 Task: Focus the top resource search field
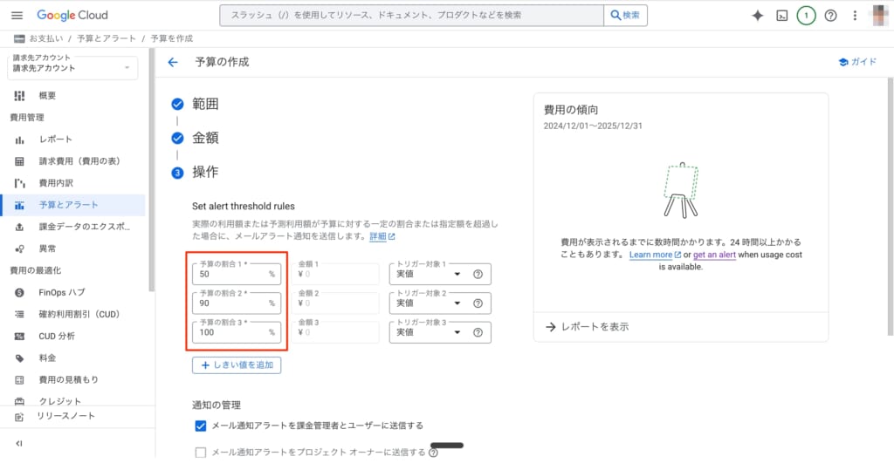point(411,16)
